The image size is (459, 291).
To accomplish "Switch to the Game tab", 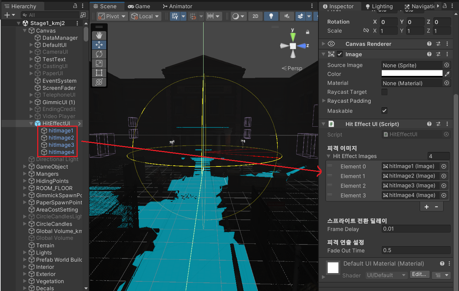I will (139, 6).
